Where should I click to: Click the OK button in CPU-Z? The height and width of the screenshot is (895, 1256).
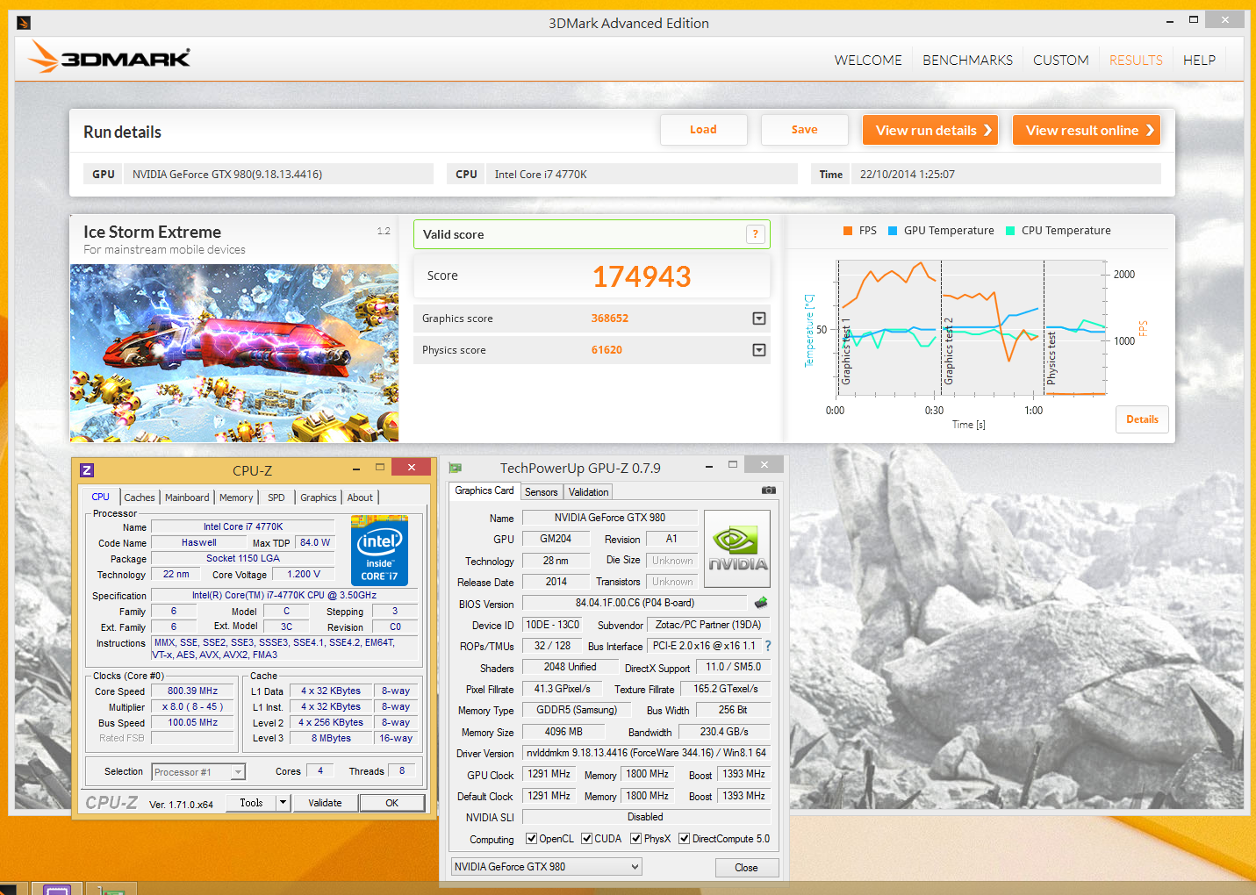point(392,803)
